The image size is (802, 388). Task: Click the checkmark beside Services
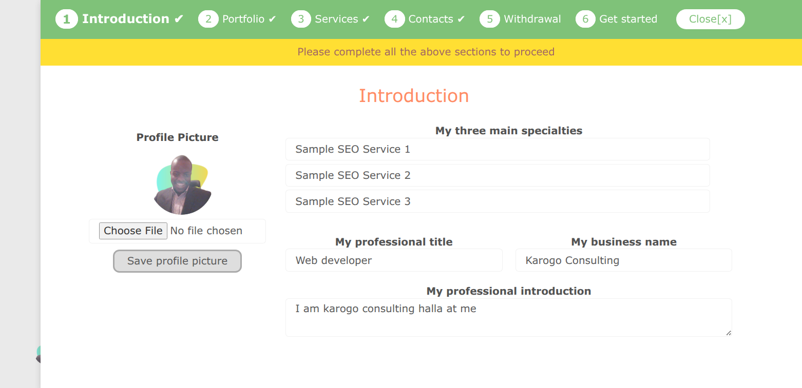coord(366,19)
